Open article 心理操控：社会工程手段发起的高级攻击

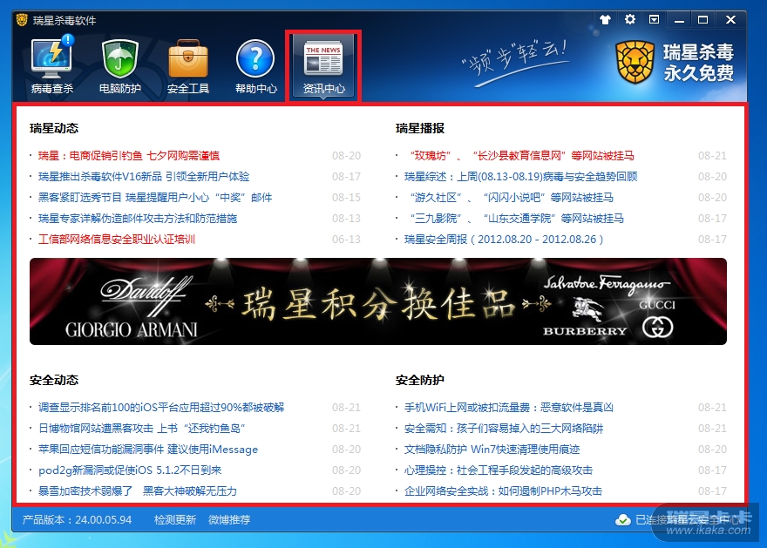click(x=498, y=470)
